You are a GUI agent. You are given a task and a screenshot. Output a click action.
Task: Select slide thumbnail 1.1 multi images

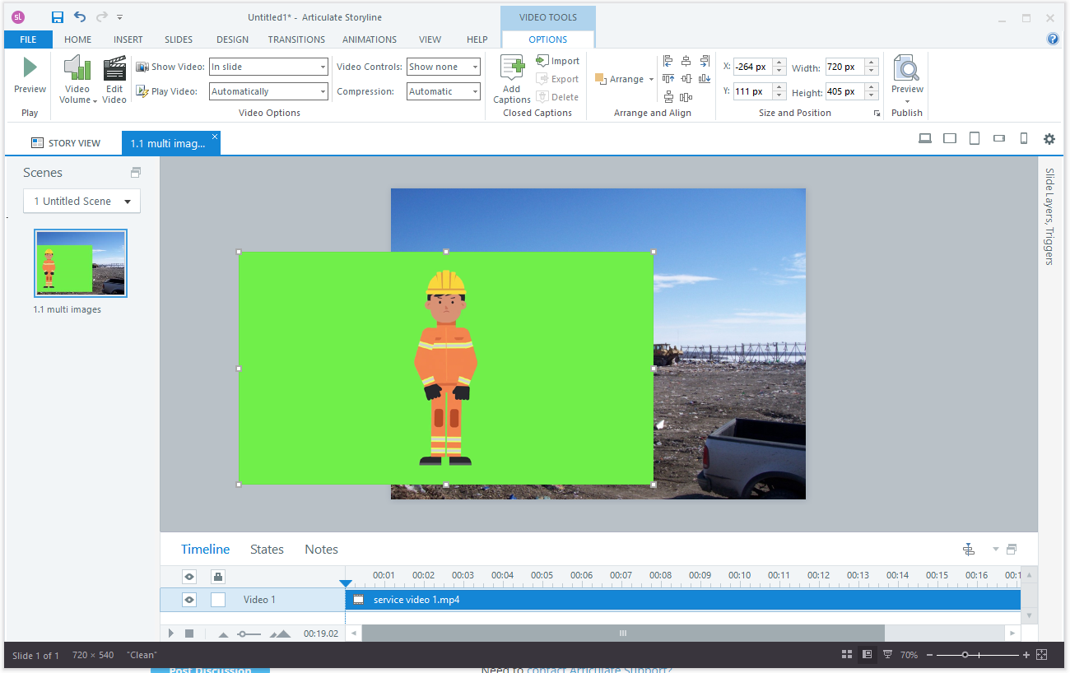click(x=81, y=263)
